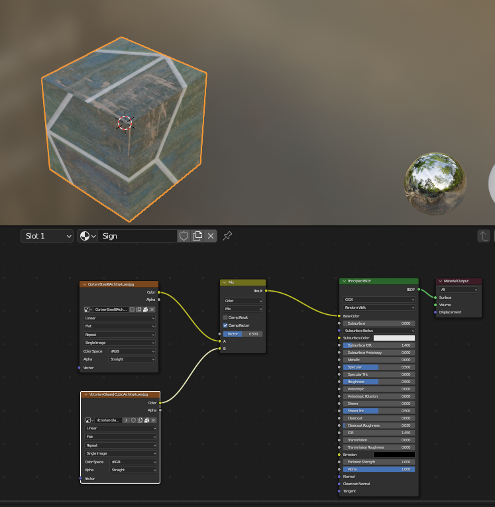
Task: Click Victorian Glazed image name field
Action: coord(109,420)
